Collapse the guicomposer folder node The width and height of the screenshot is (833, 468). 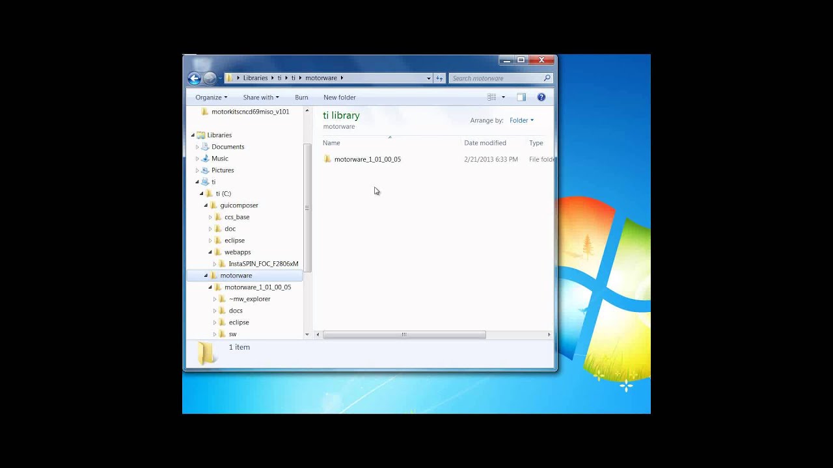206,205
